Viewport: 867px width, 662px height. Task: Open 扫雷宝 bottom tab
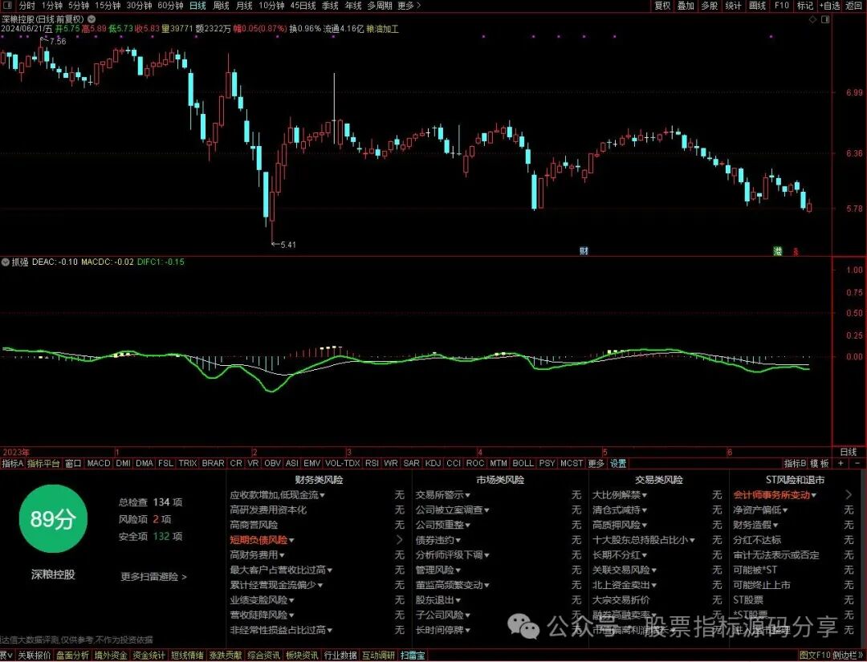click(413, 656)
